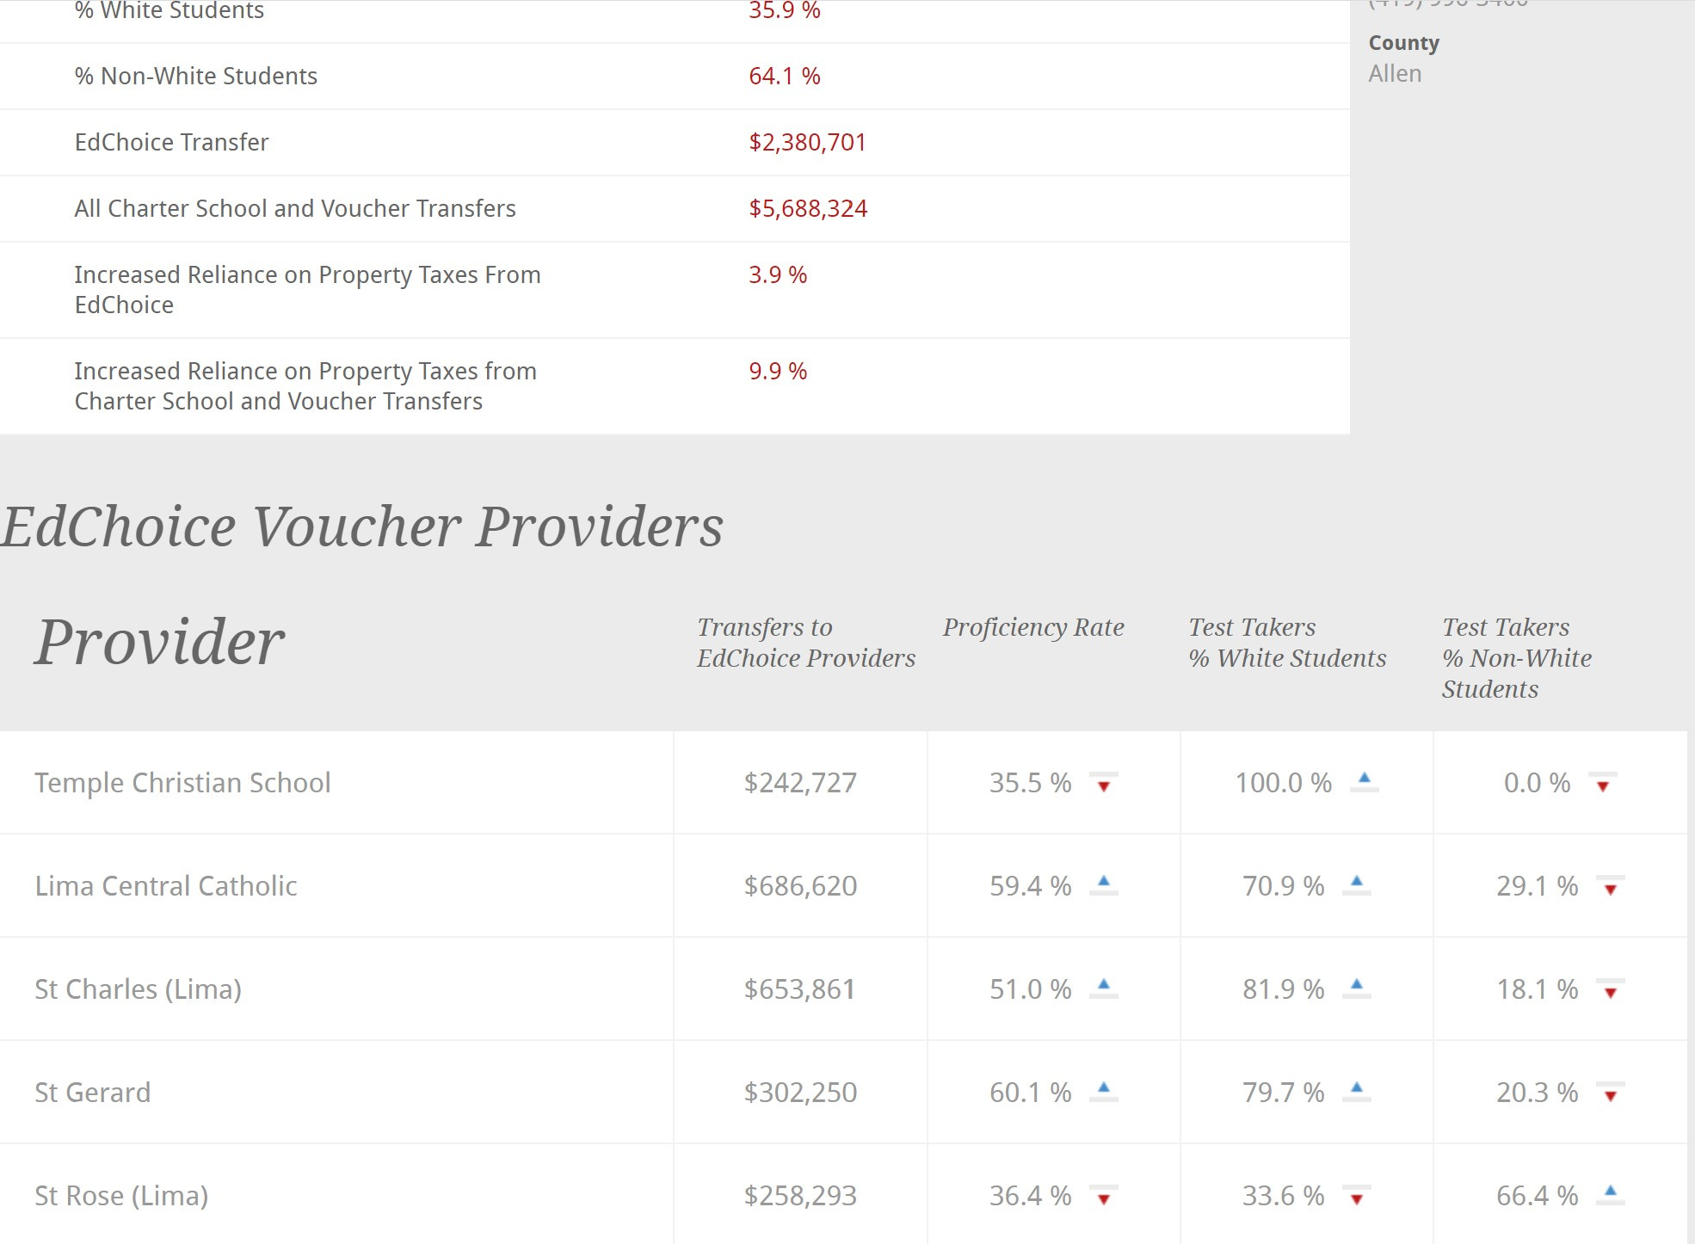This screenshot has height=1244, width=1695.
Task: Click the % Non-White Students row label
Action: pyautogui.click(x=196, y=76)
